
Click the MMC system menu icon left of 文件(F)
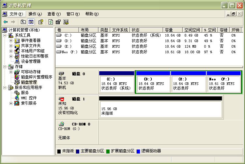pyautogui.click(x=5, y=14)
